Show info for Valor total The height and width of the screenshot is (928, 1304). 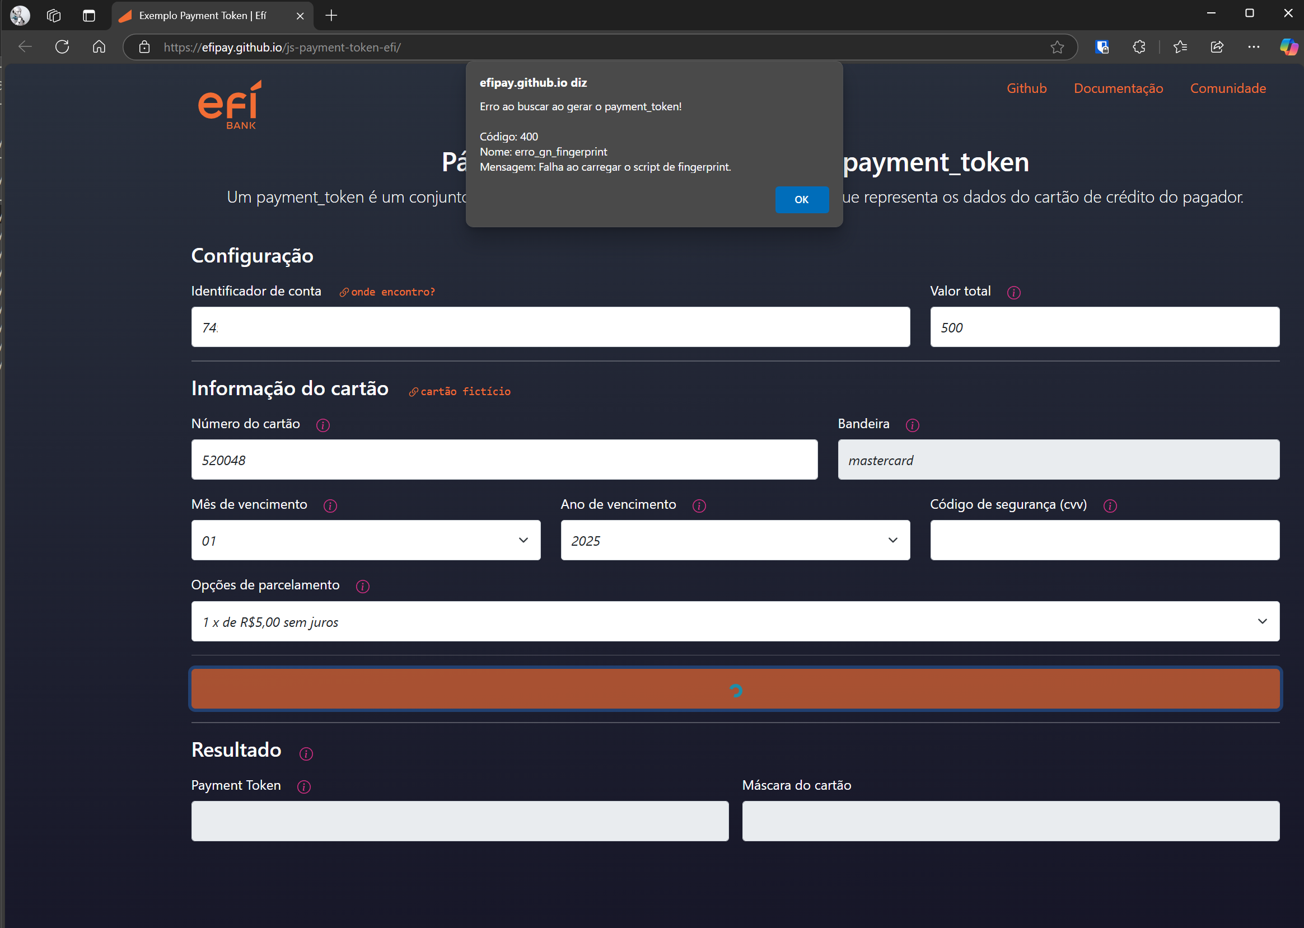coord(1013,293)
